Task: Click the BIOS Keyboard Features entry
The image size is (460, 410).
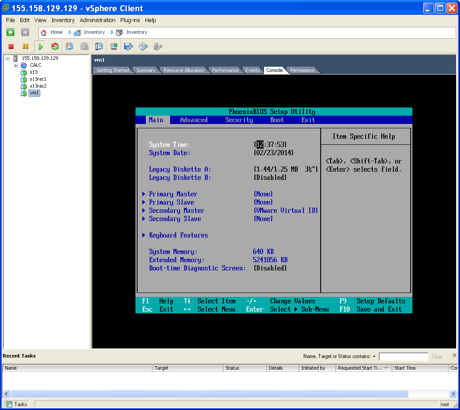Action: pos(178,235)
